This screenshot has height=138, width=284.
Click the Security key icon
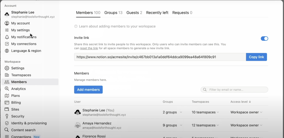click(7, 116)
